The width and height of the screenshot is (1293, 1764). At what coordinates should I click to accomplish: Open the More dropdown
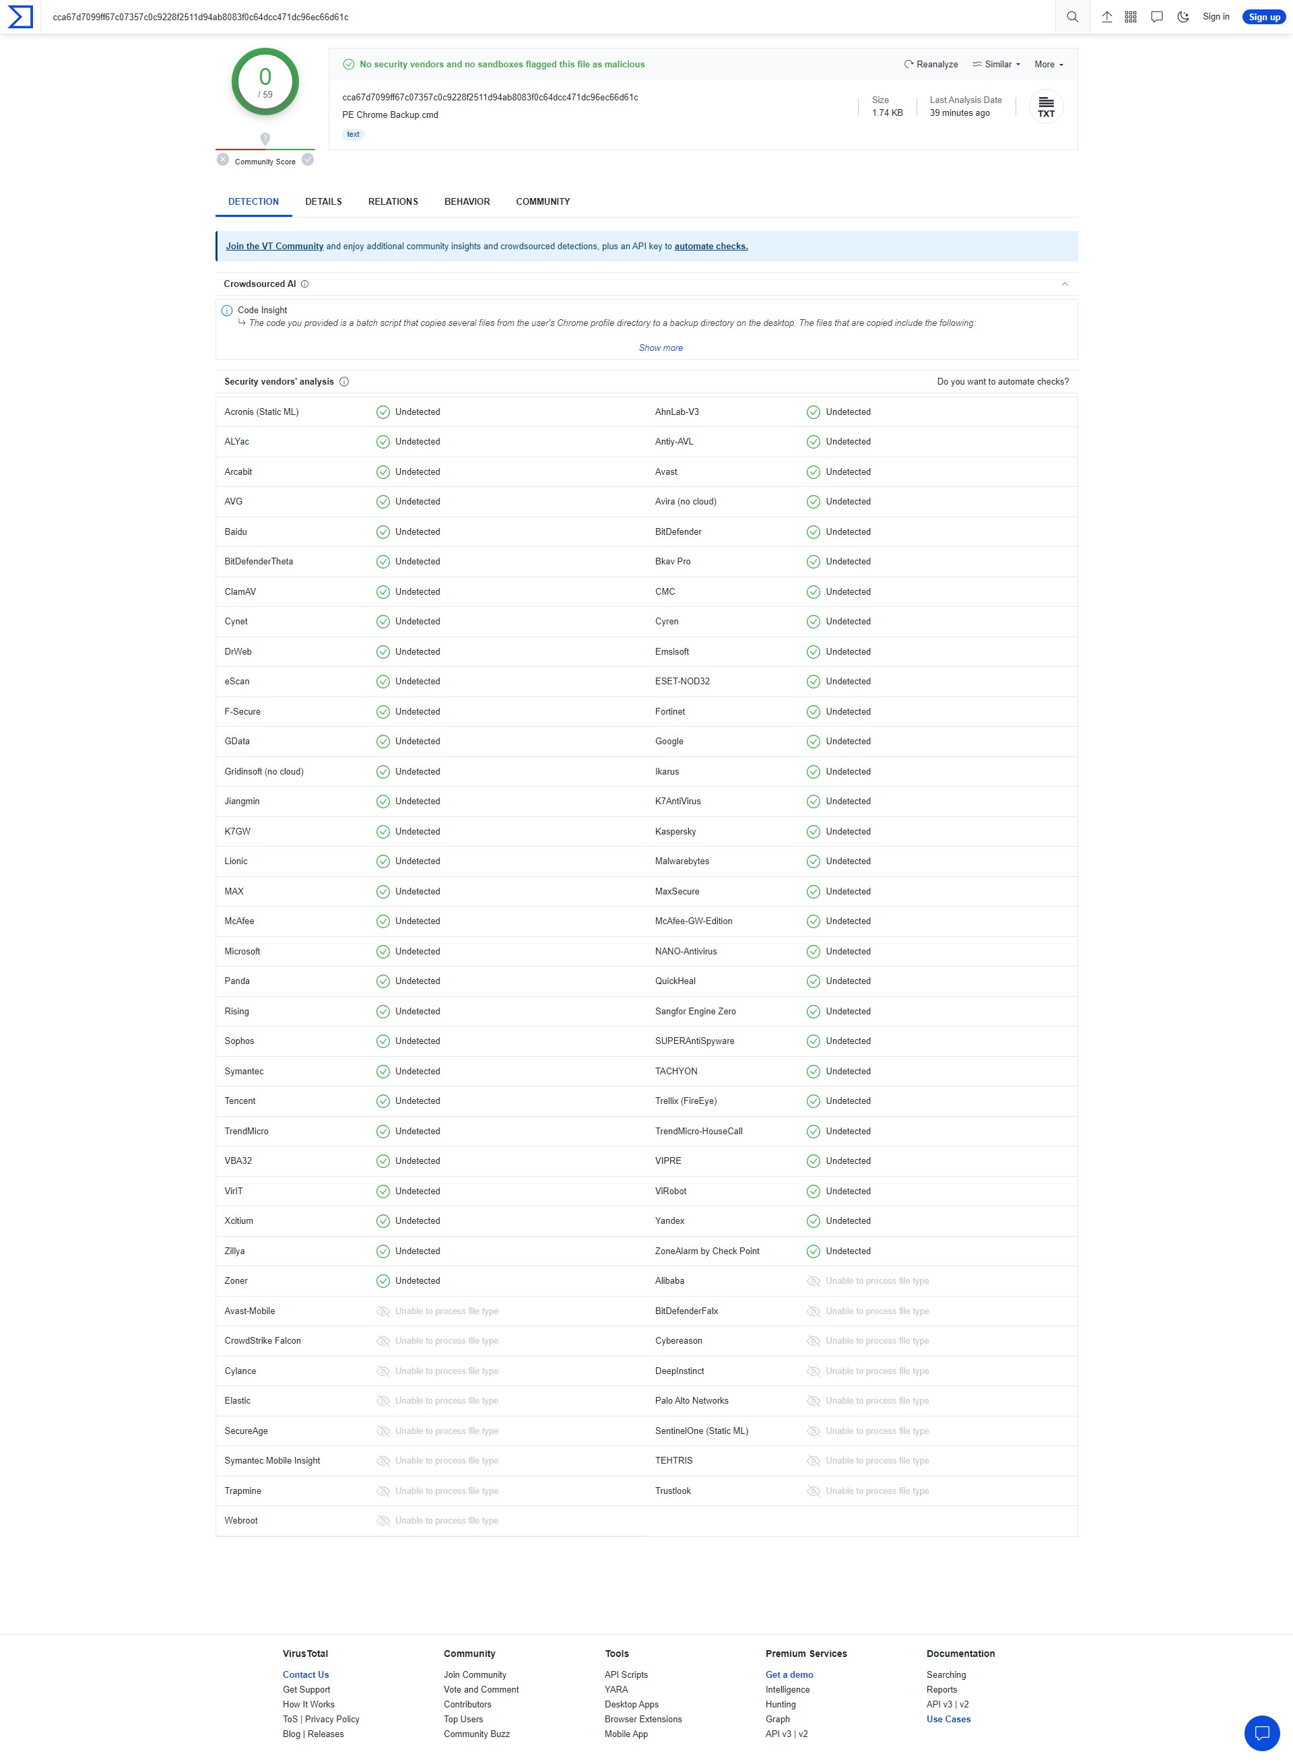[x=1049, y=64]
